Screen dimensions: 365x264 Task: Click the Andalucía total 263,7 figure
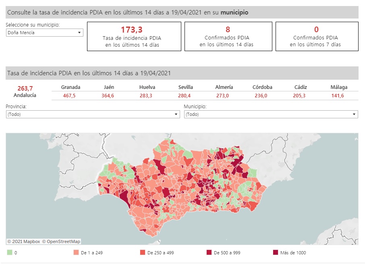coord(25,89)
